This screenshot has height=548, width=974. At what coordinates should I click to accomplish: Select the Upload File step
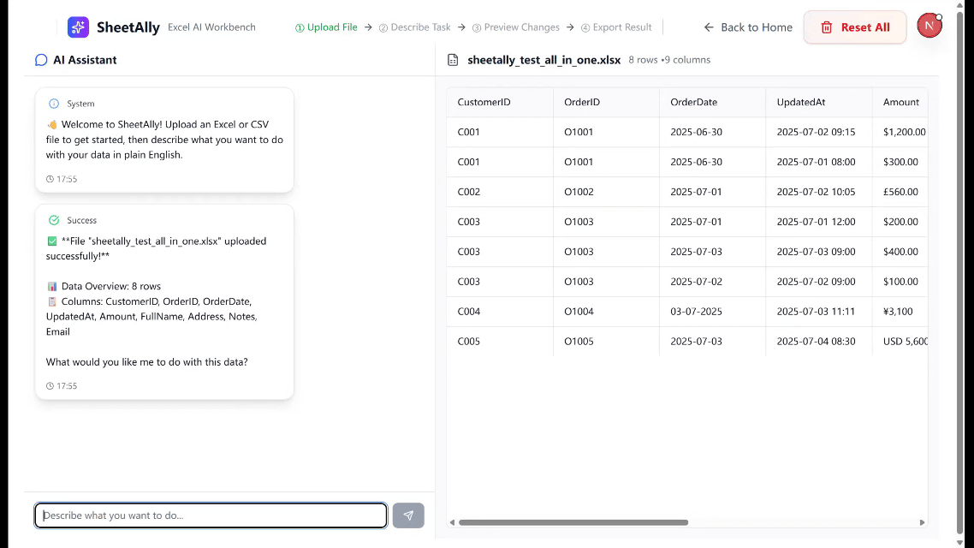click(326, 27)
